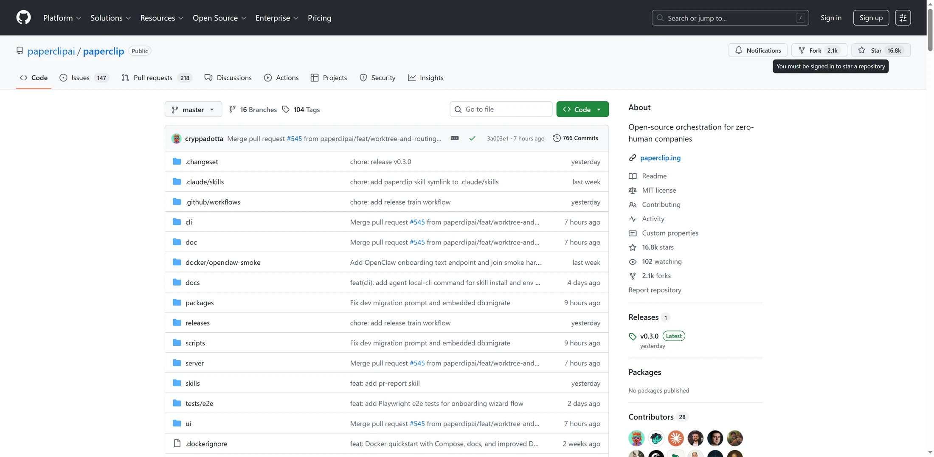This screenshot has height=457, width=934.
Task: Expand the green Code dropdown button
Action: tap(582, 109)
